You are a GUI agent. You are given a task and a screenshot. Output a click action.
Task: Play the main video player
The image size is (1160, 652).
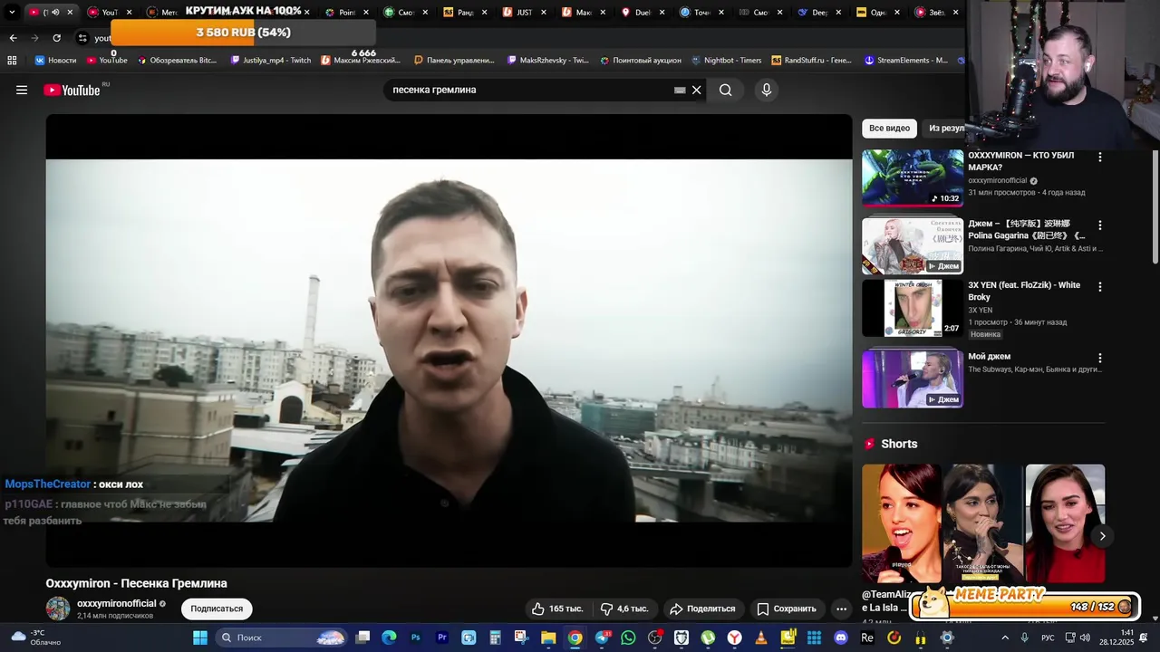click(449, 340)
